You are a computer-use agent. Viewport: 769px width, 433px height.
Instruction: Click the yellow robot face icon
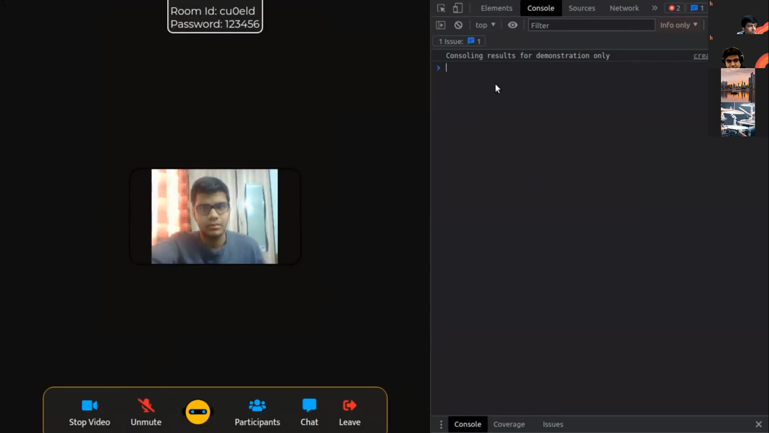click(x=198, y=412)
